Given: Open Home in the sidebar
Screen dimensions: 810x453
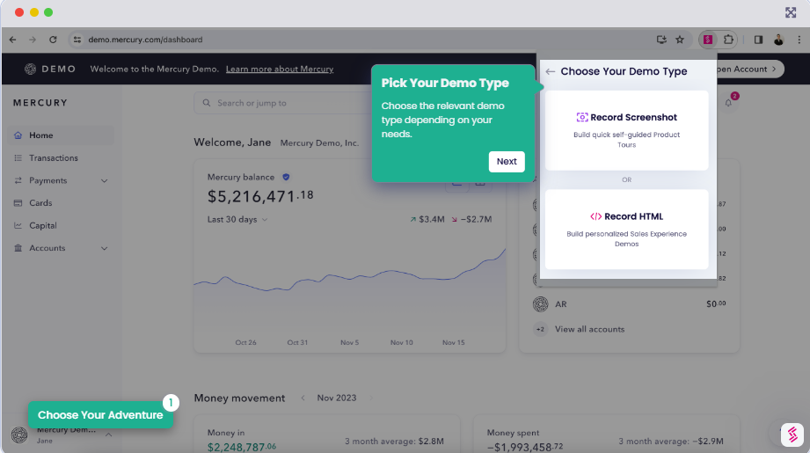Looking at the screenshot, I should tap(62, 135).
